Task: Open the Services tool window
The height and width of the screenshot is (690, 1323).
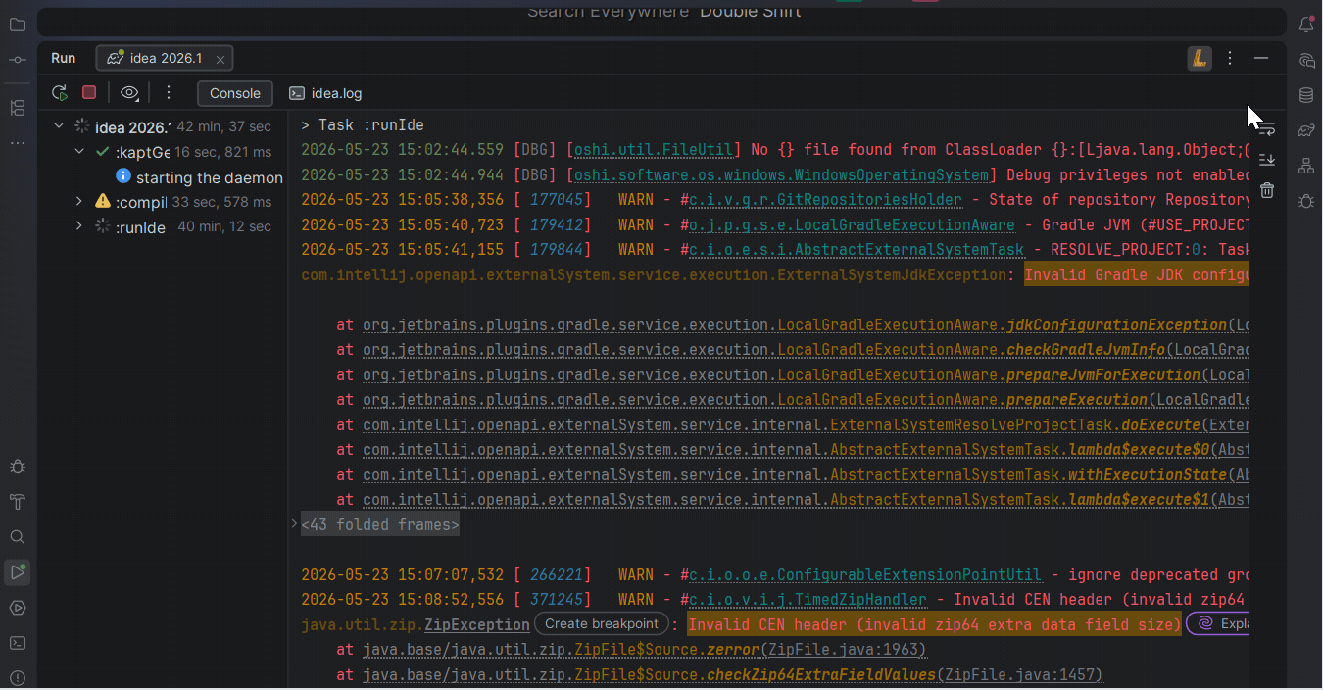Action: click(x=17, y=608)
